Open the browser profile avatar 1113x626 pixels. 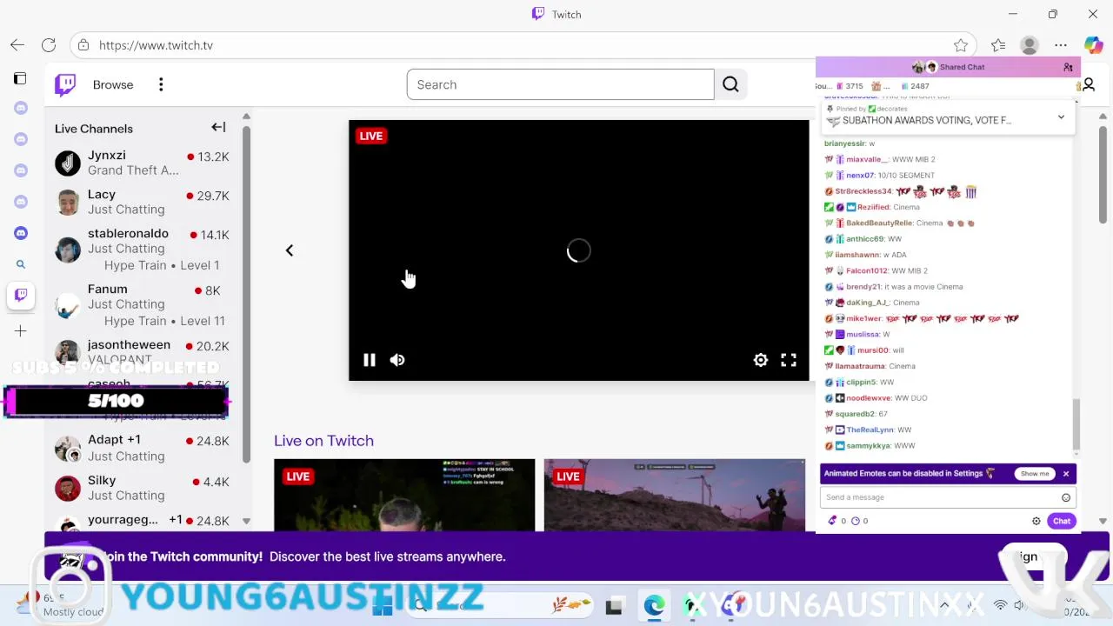[1030, 45]
